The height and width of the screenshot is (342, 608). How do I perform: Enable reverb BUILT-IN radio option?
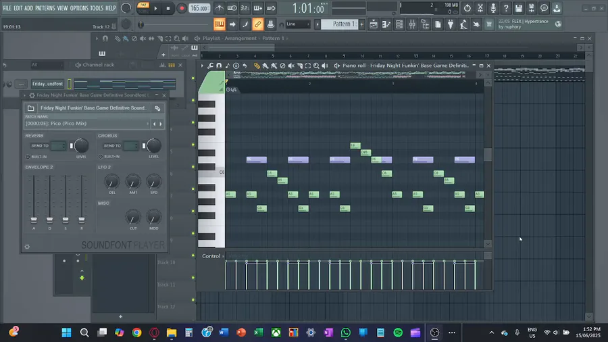coord(28,157)
